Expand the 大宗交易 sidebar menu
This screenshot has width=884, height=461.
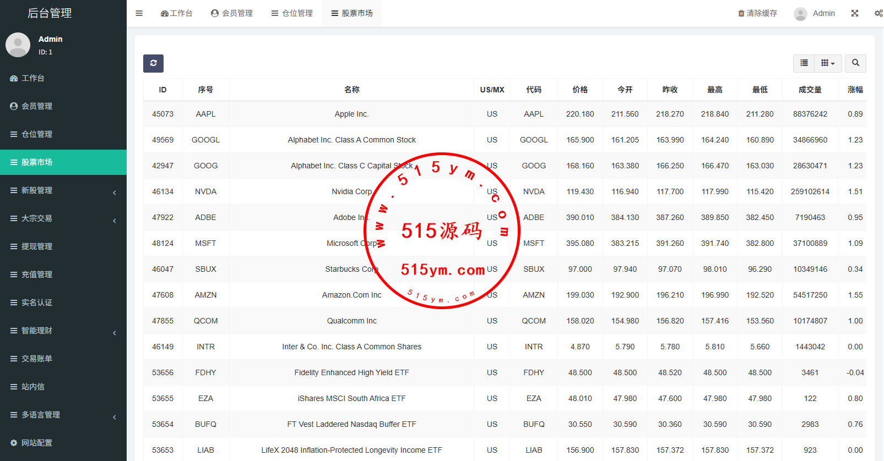click(x=63, y=218)
